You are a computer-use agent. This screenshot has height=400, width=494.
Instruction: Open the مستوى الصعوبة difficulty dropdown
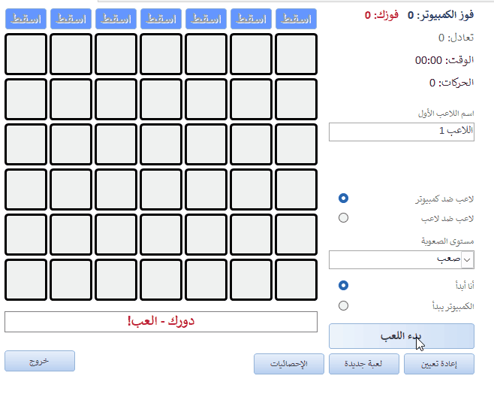[467, 259]
